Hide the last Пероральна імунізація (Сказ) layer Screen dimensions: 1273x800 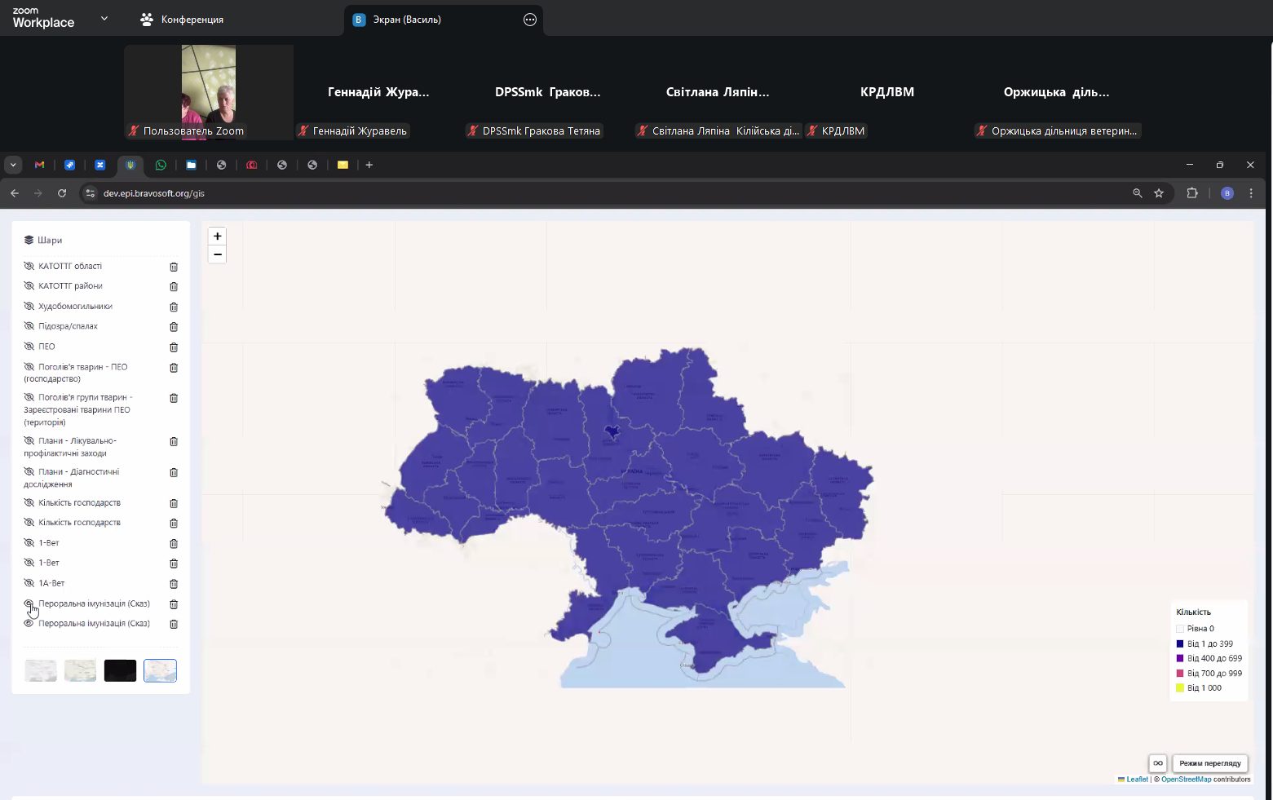click(29, 624)
